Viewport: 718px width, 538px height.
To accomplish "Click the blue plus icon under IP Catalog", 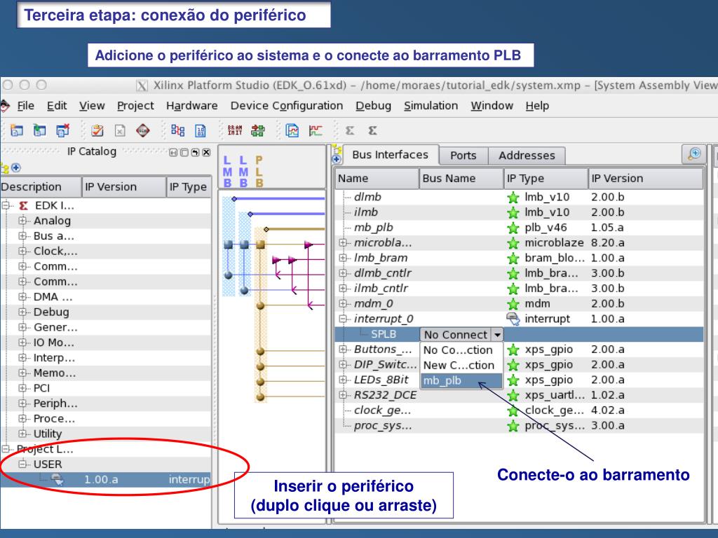I will click(16, 168).
